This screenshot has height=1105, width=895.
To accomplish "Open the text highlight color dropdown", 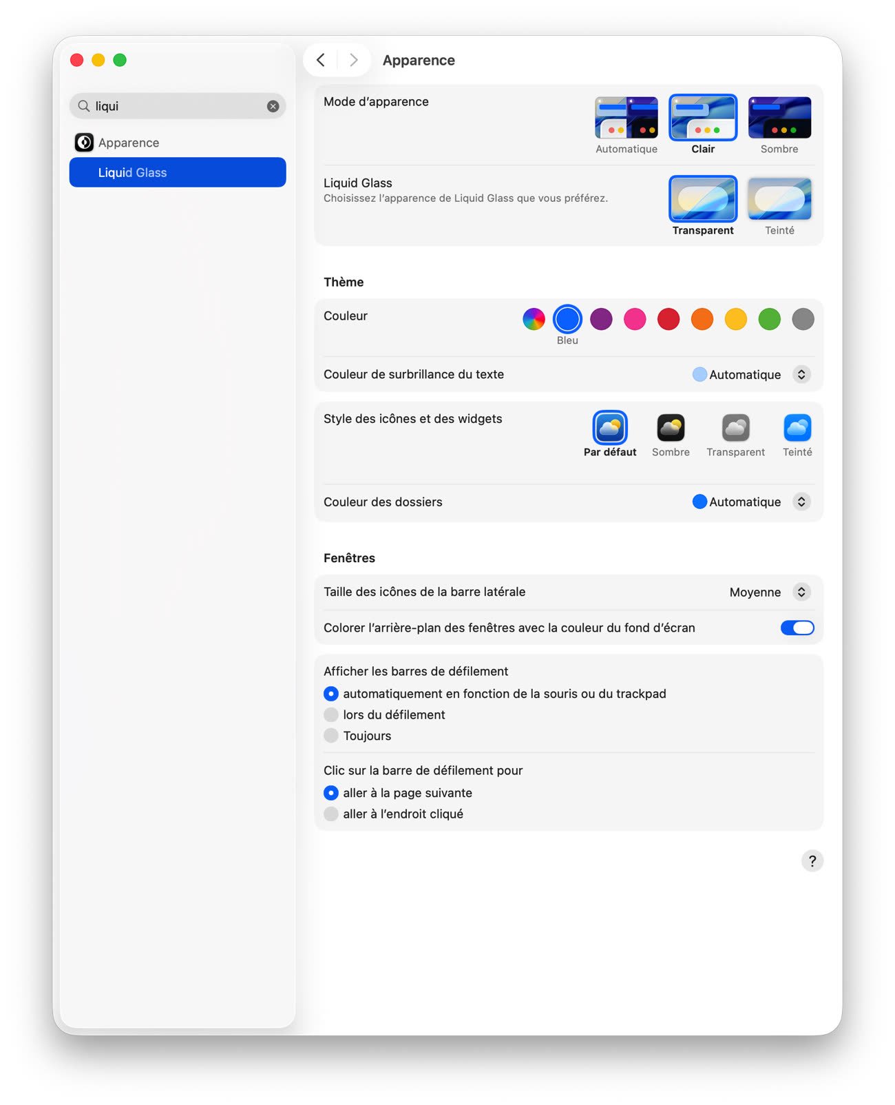I will tap(801, 375).
